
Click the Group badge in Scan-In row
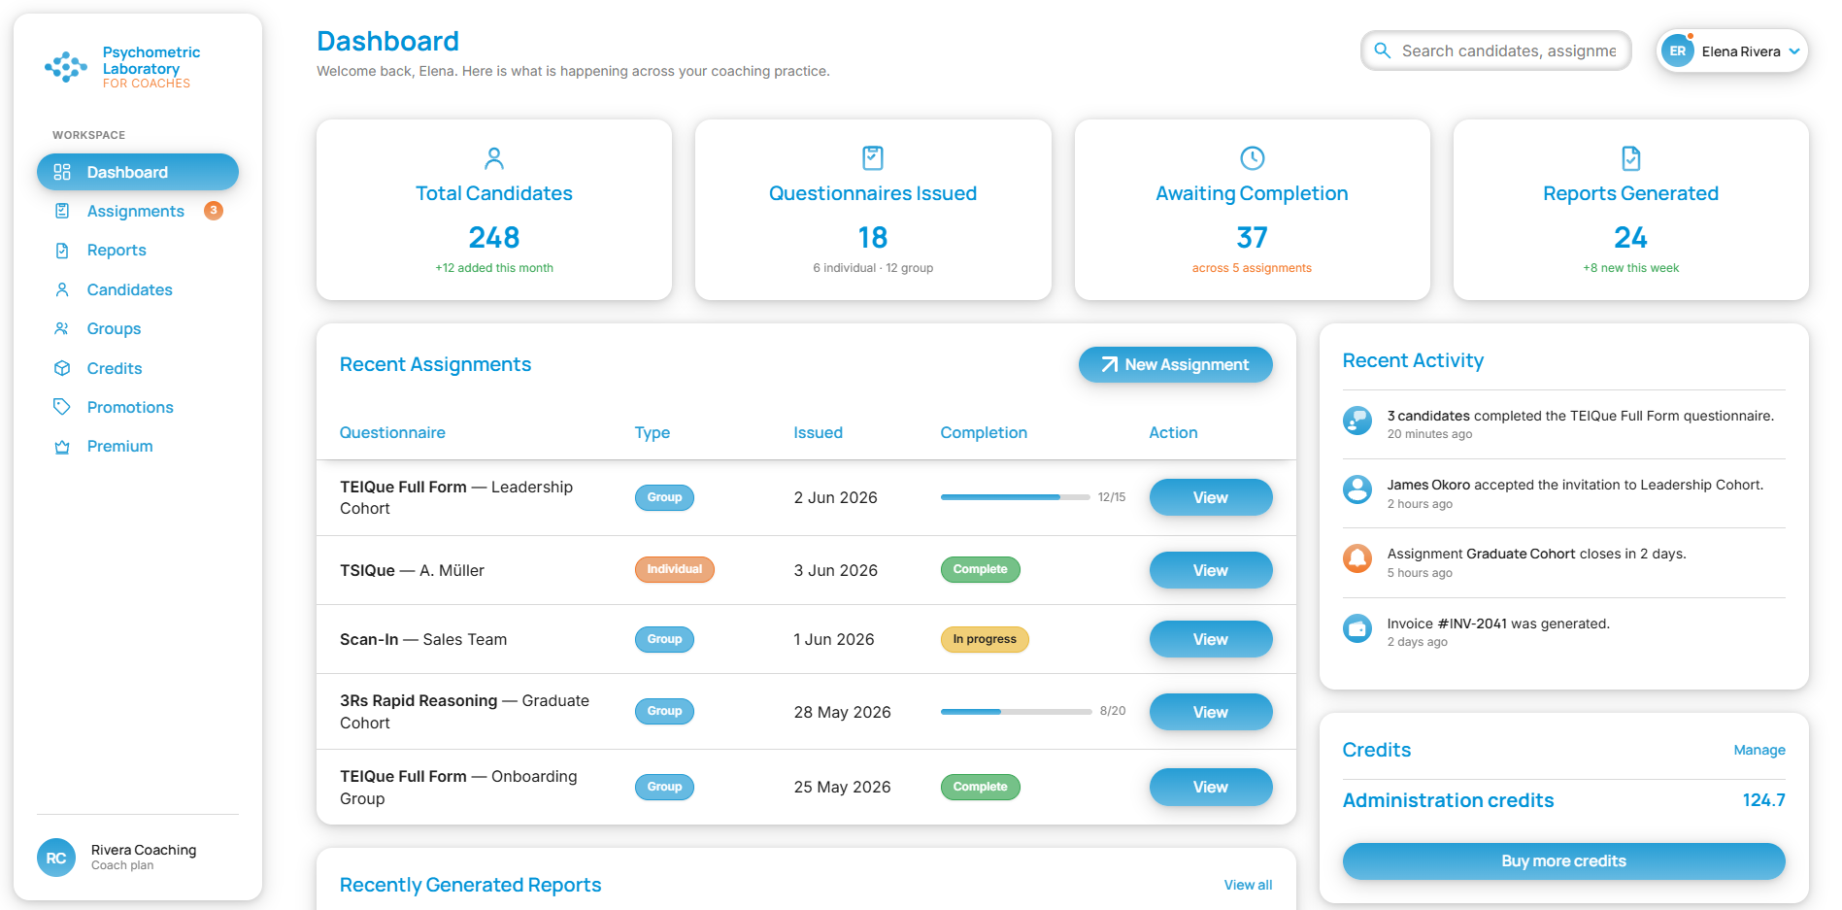664,639
